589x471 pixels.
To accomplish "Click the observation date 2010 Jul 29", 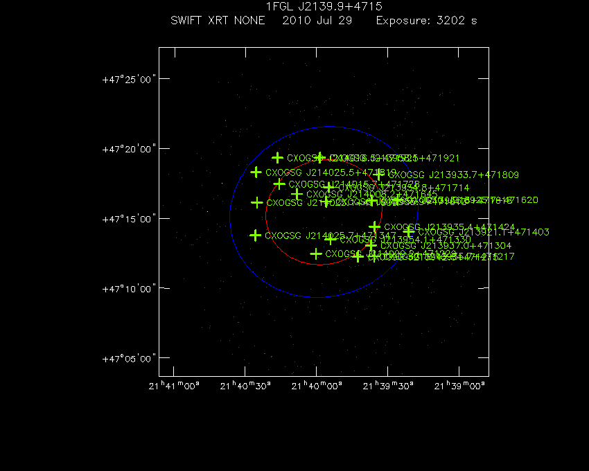I will click(317, 20).
